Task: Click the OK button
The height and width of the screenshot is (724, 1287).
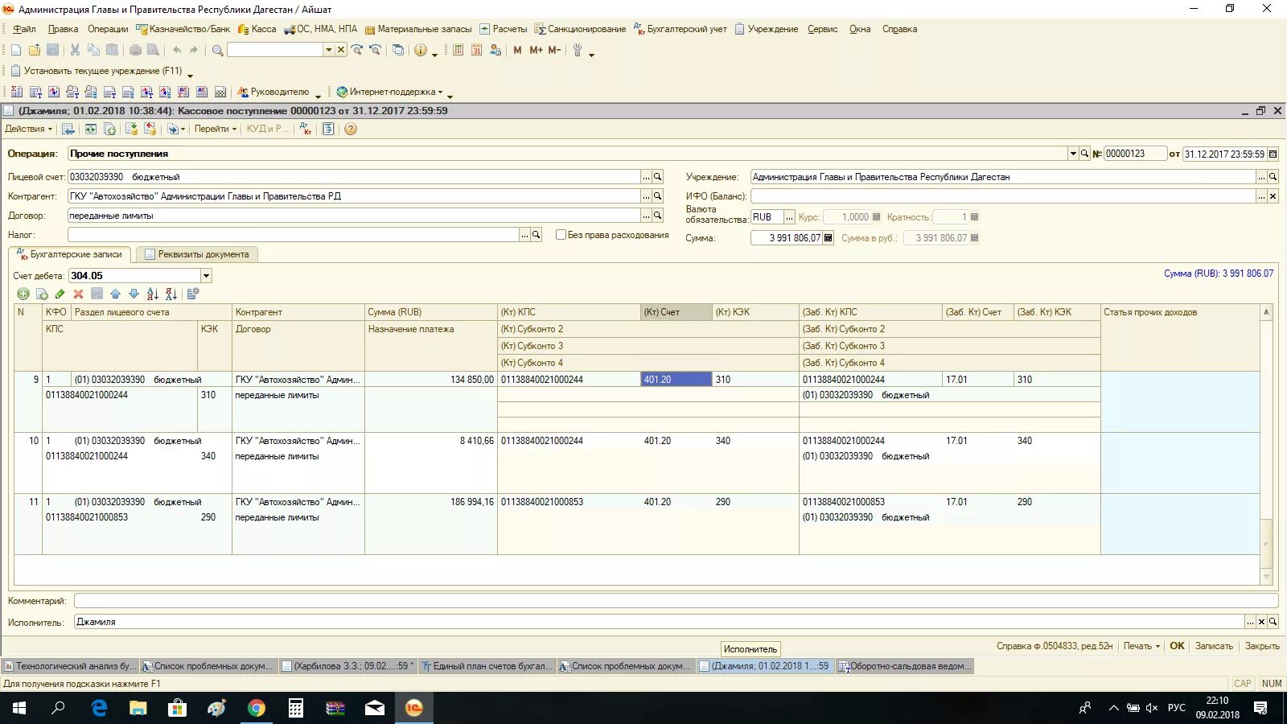Action: click(x=1177, y=646)
